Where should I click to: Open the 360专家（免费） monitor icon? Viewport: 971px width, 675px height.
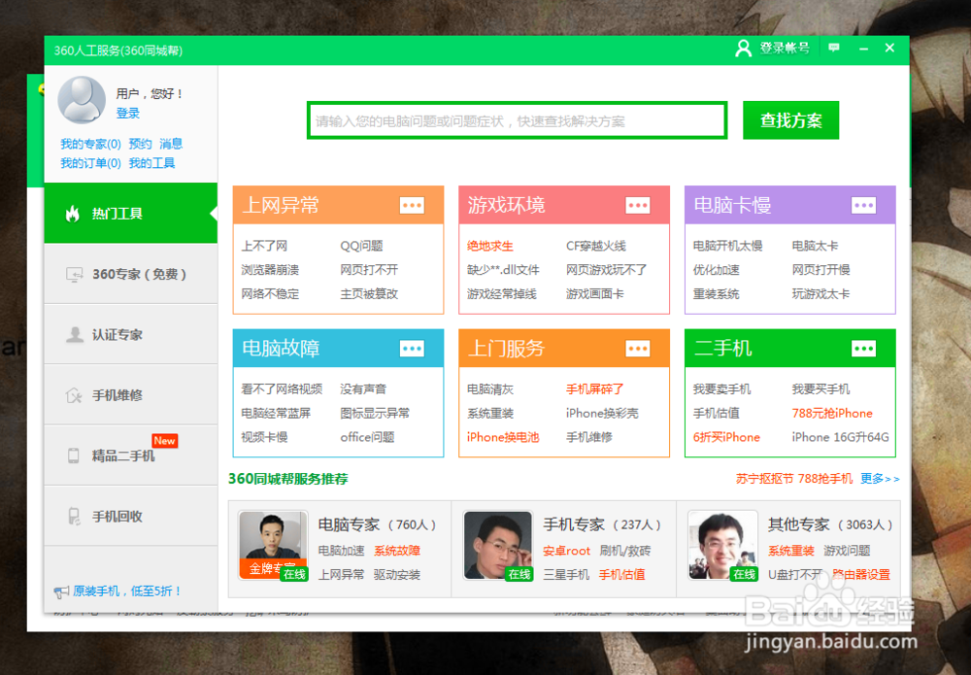coord(74,275)
